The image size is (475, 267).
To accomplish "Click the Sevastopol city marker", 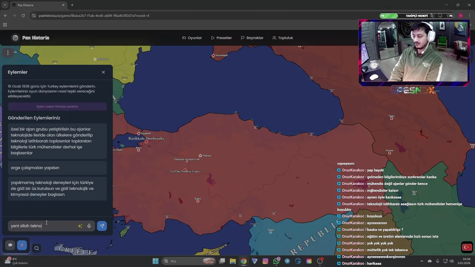I will click(213, 56).
